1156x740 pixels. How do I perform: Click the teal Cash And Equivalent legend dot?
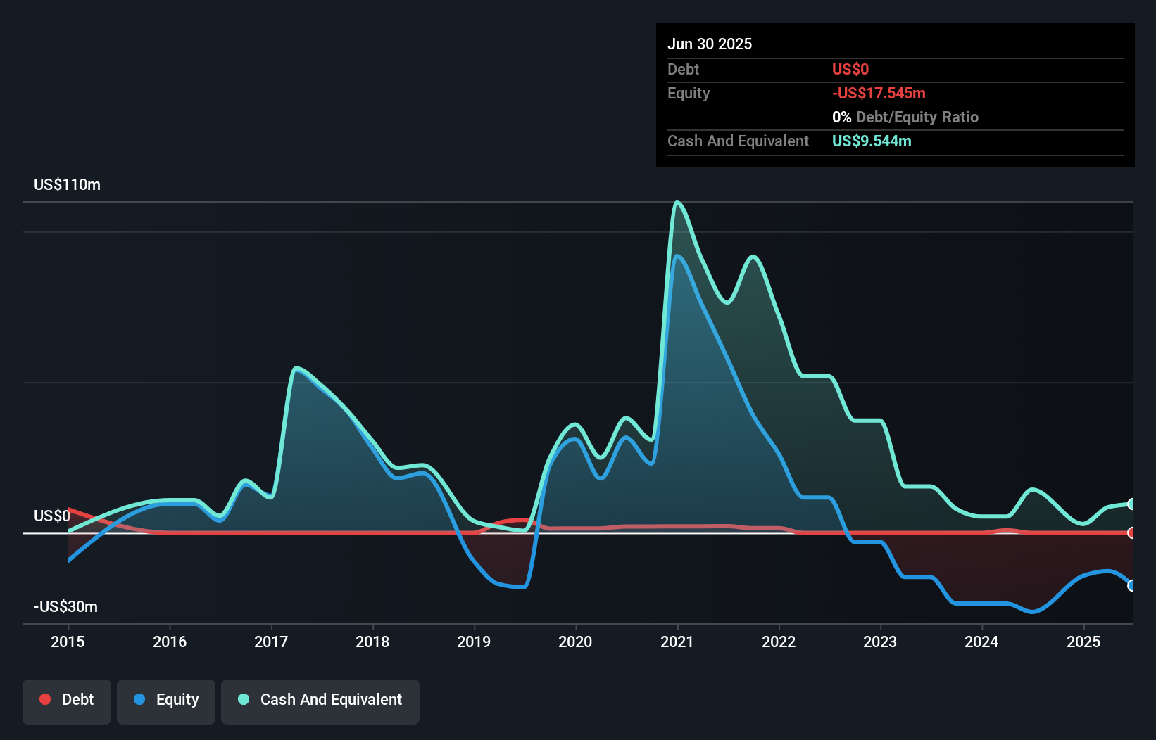tap(244, 699)
